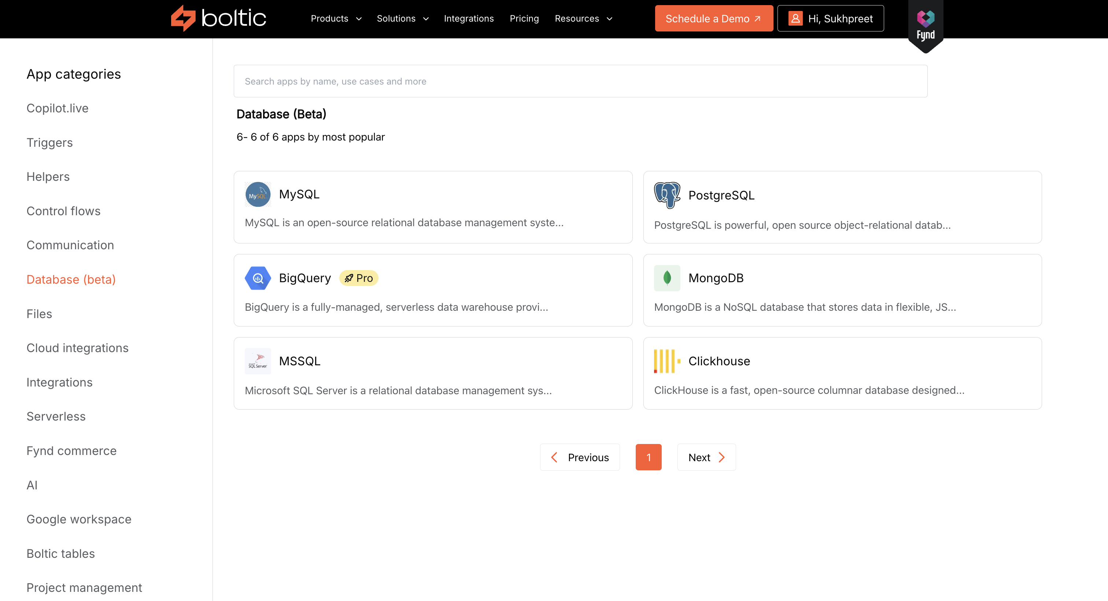Go to the Next page
This screenshot has height=601, width=1108.
pos(706,457)
